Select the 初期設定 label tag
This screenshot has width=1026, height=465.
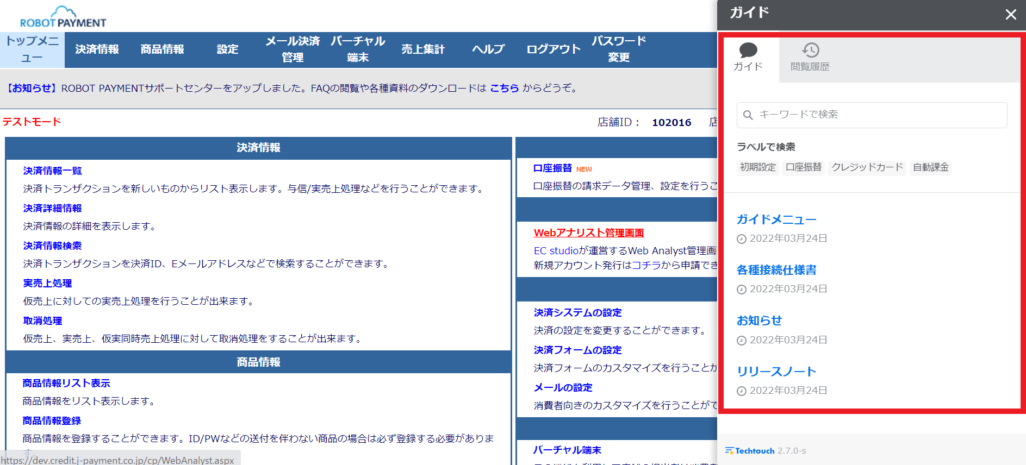click(757, 167)
